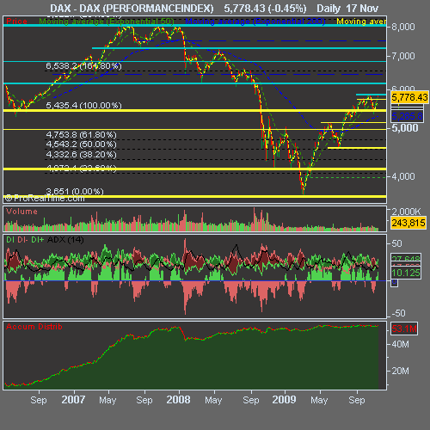Click the blue 5,285.8 price tag

pos(407,116)
